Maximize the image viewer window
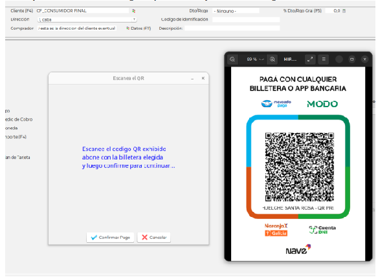Image resolution: width=378 pixels, height=277 pixels. (x=351, y=59)
